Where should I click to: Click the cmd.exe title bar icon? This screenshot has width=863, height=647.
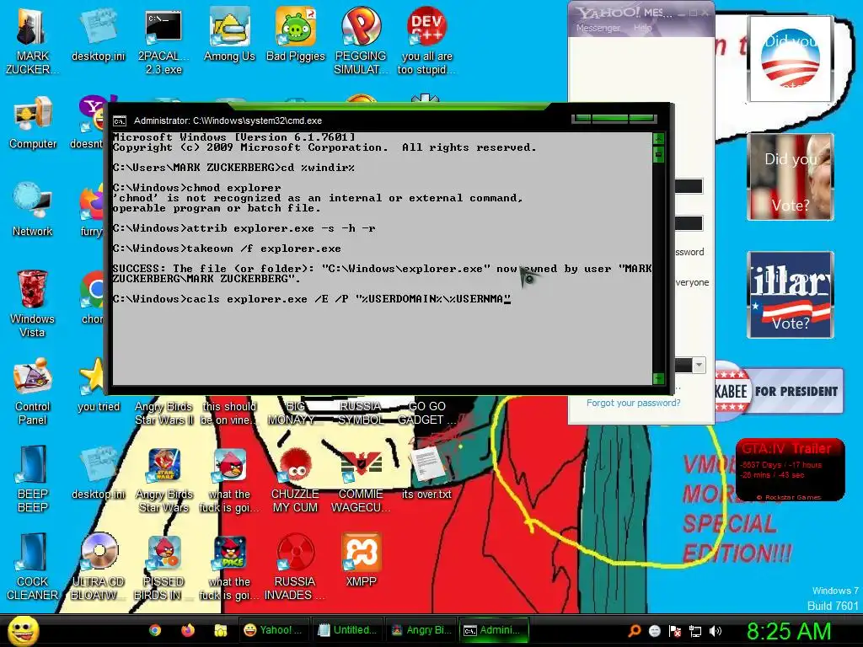pos(120,120)
